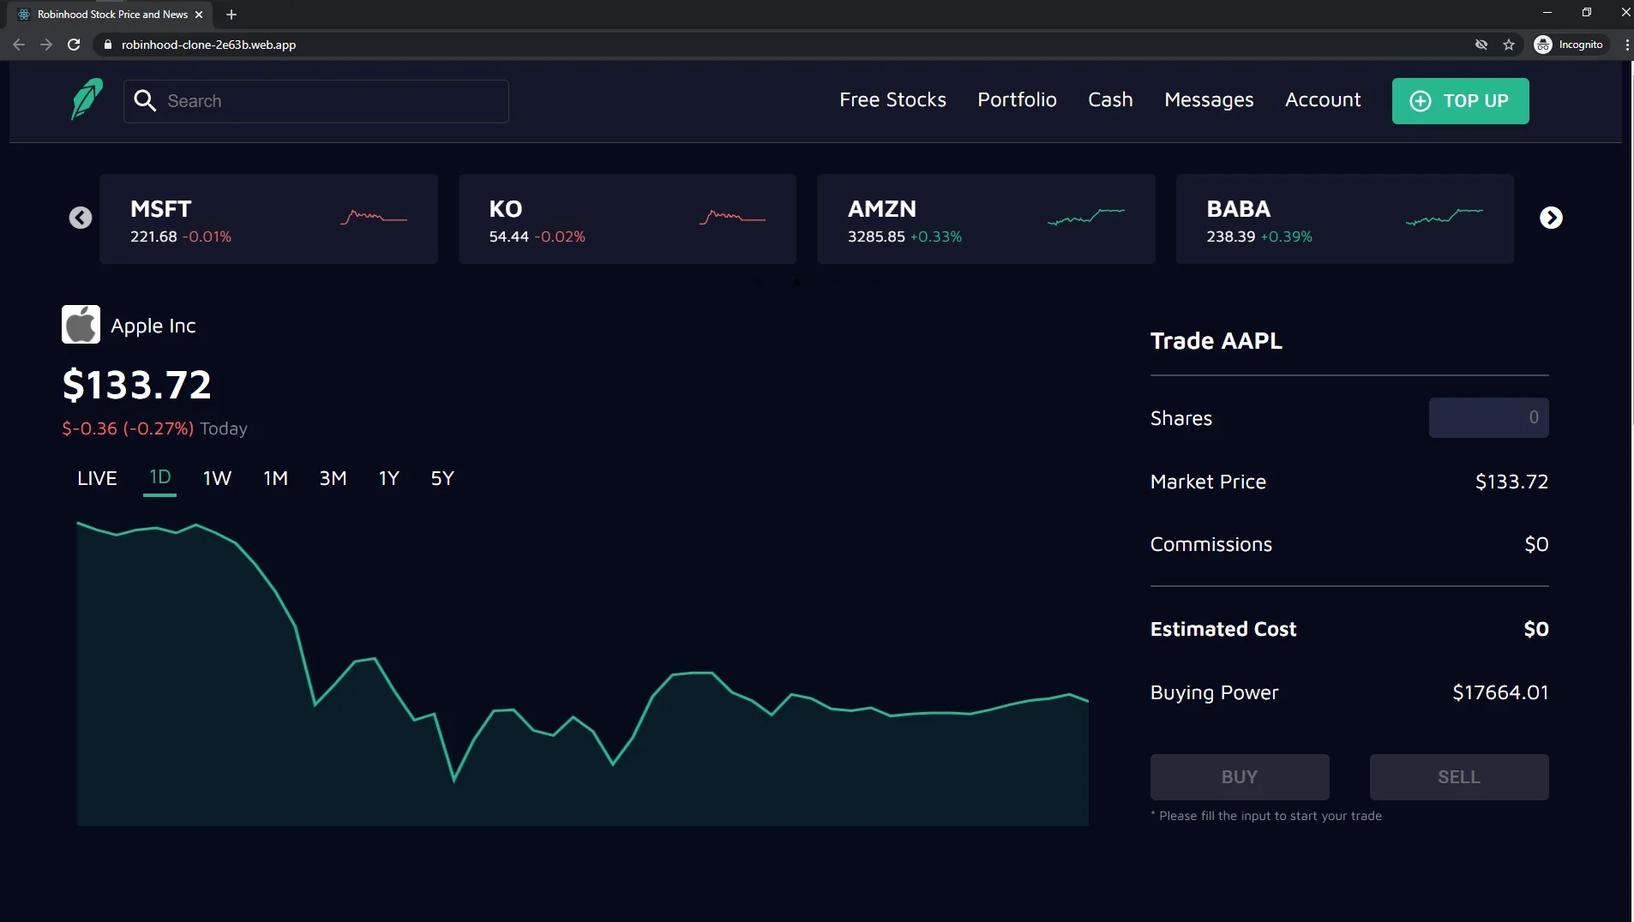1634x922 pixels.
Task: Go back in browser history
Action: (x=19, y=45)
